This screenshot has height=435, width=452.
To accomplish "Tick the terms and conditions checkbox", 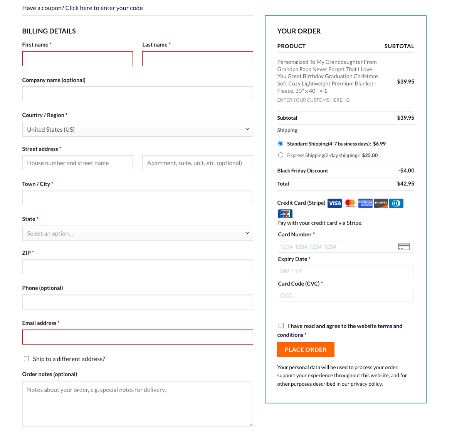I will (281, 326).
